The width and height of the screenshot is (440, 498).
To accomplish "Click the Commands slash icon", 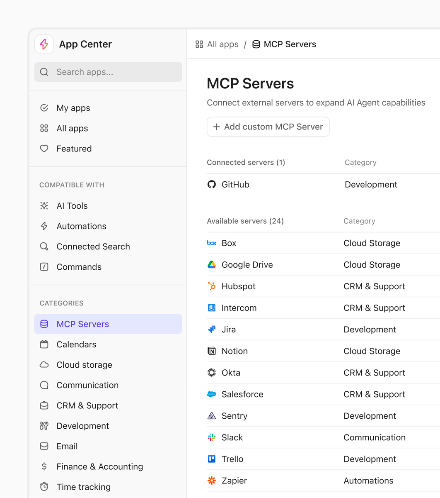I will coord(44,267).
